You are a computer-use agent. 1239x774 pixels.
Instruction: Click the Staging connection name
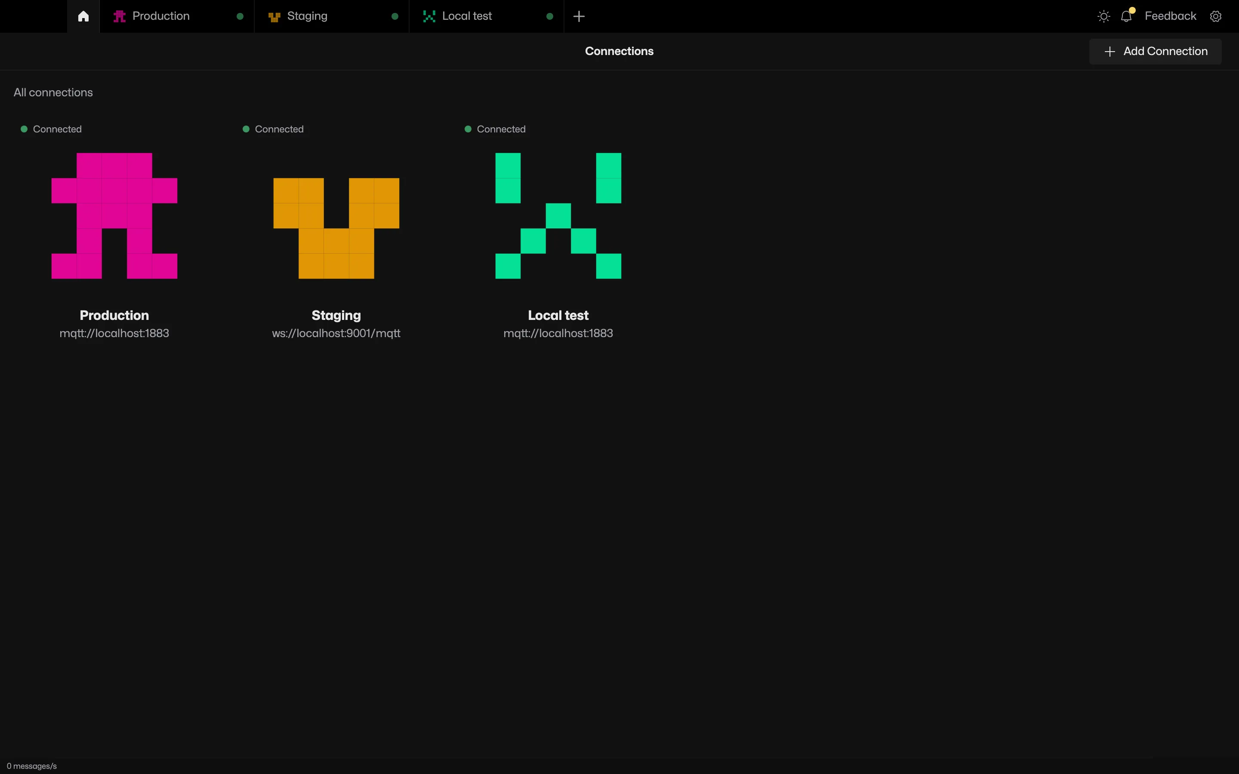[x=336, y=315]
